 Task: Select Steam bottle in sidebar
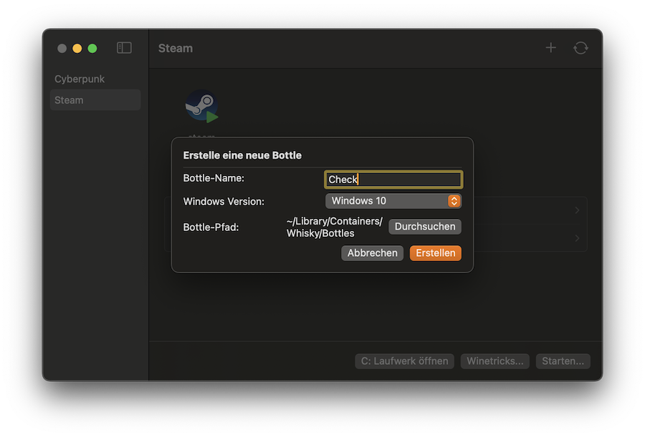coord(95,100)
